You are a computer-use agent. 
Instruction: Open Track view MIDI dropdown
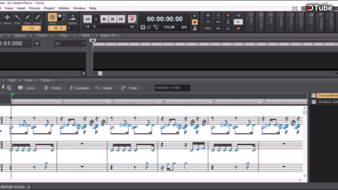point(89,35)
